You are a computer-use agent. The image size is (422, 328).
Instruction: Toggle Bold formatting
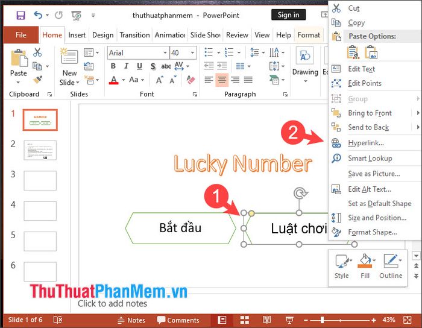tap(113, 66)
